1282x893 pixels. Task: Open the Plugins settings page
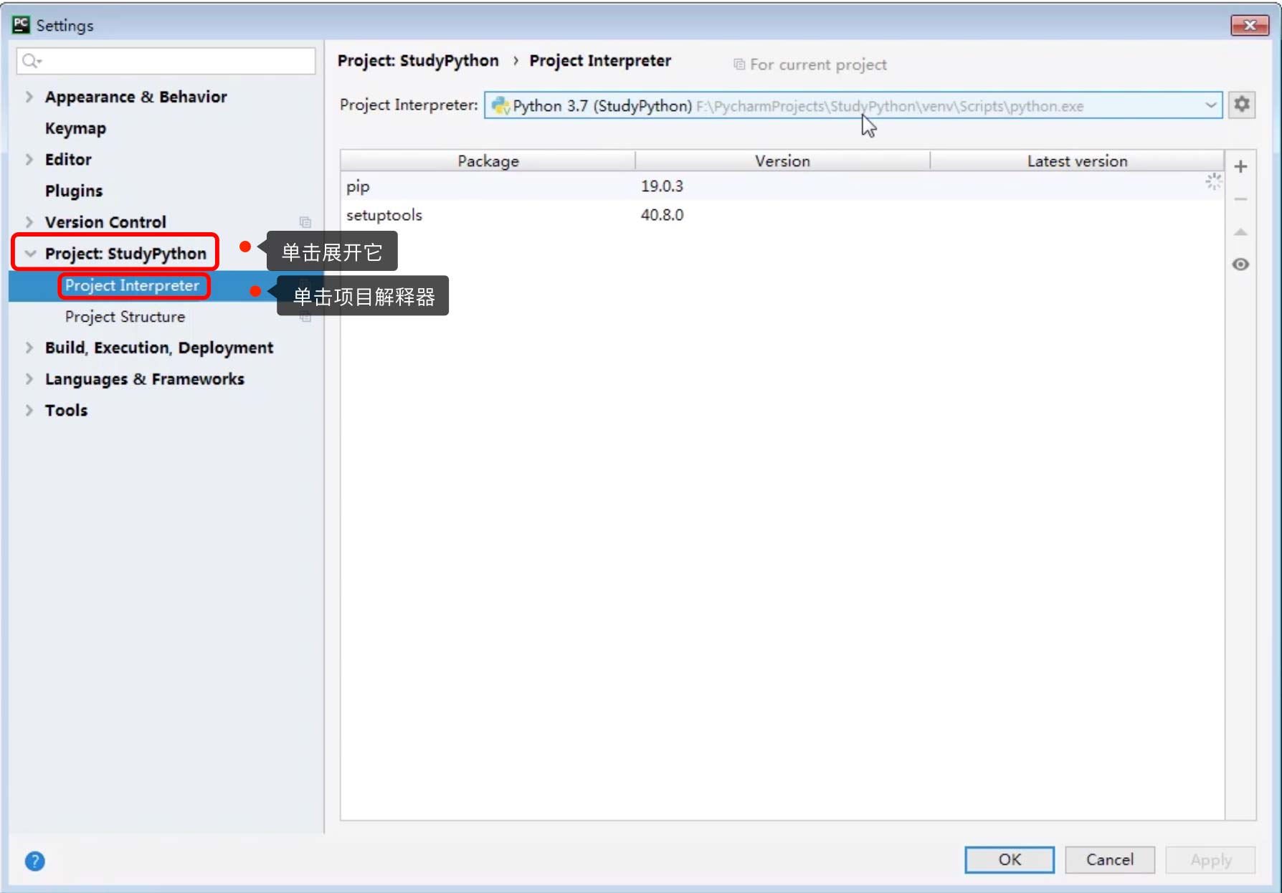73,191
